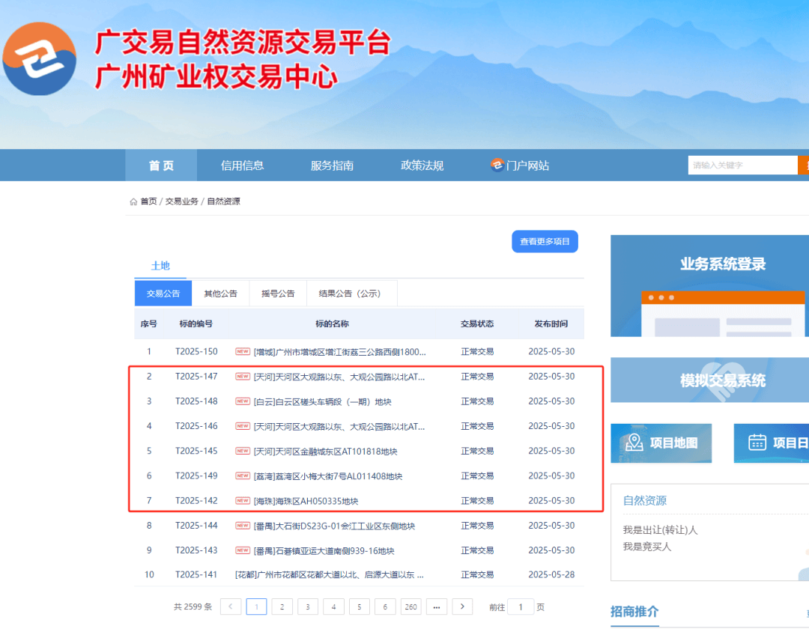Image resolution: width=809 pixels, height=638 pixels.
Task: Click the NEW badge on row T2025-143
Action: (x=243, y=550)
